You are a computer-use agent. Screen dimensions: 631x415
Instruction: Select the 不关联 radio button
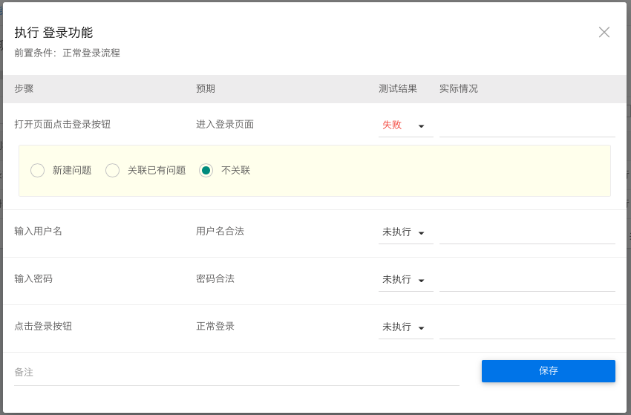pyautogui.click(x=206, y=171)
